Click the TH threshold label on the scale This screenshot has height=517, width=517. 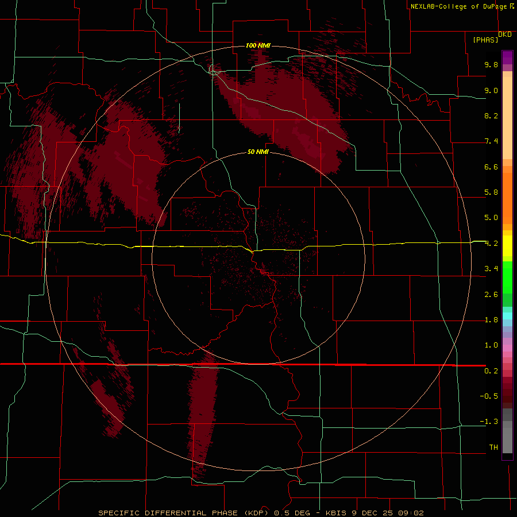[493, 447]
